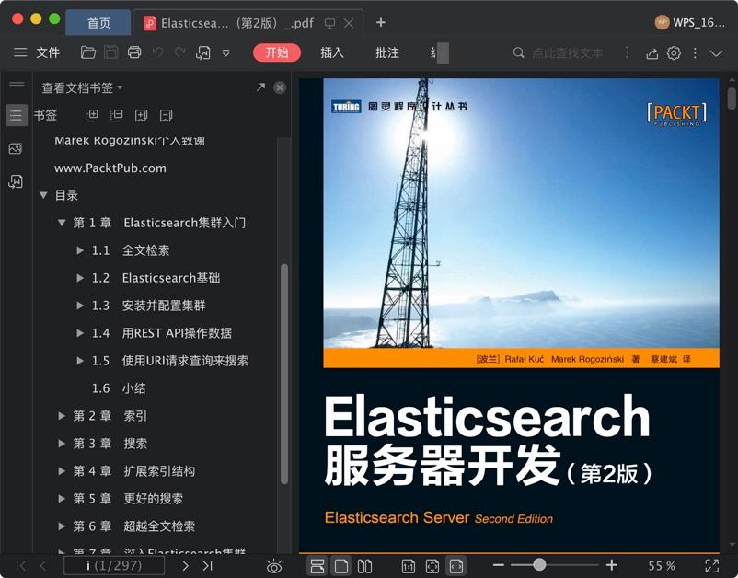This screenshot has width=738, height=578.
Task: Expand 1.5 使用URI请求查询来搜索 node
Action: [80, 361]
